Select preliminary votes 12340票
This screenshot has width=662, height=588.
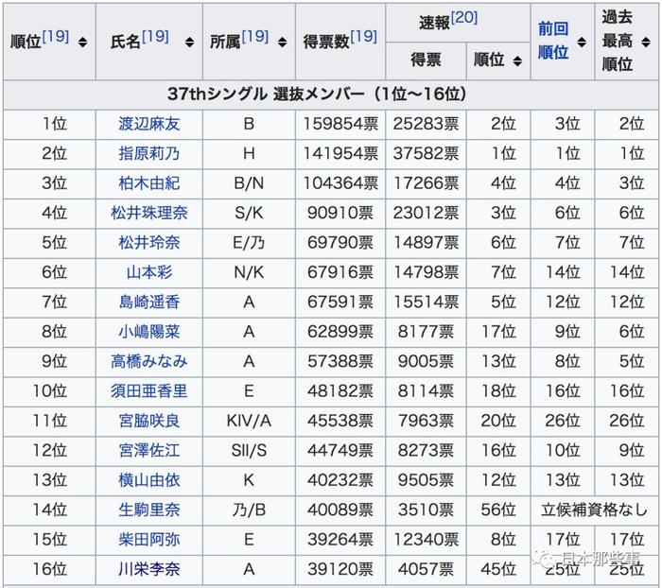tap(426, 540)
